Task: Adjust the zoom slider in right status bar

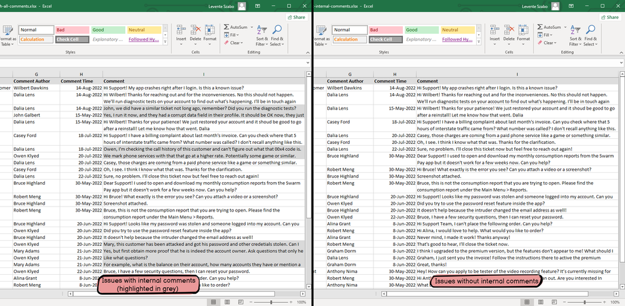Action: point(585,302)
